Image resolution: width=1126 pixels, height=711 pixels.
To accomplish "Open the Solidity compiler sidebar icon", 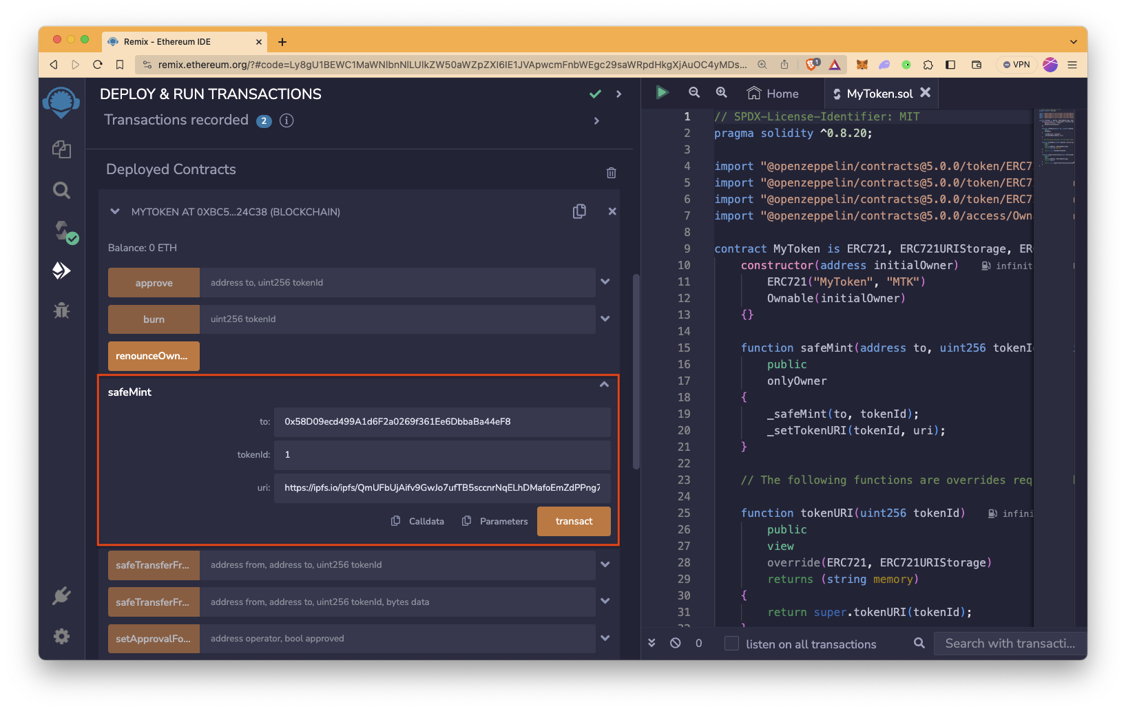I will (65, 232).
